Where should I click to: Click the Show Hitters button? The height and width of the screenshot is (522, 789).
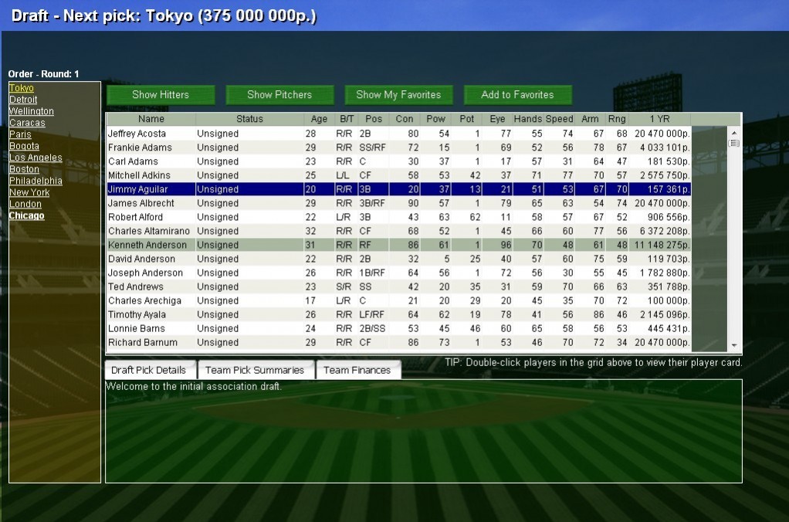point(161,95)
